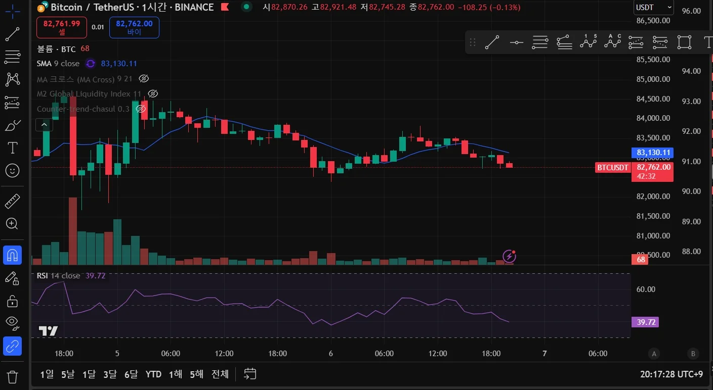Viewport: 713px width, 390px height.
Task: Switch range to 전체
Action: pyautogui.click(x=220, y=374)
